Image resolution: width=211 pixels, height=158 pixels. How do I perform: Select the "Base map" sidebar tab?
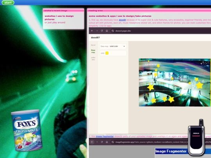(x=93, y=51)
